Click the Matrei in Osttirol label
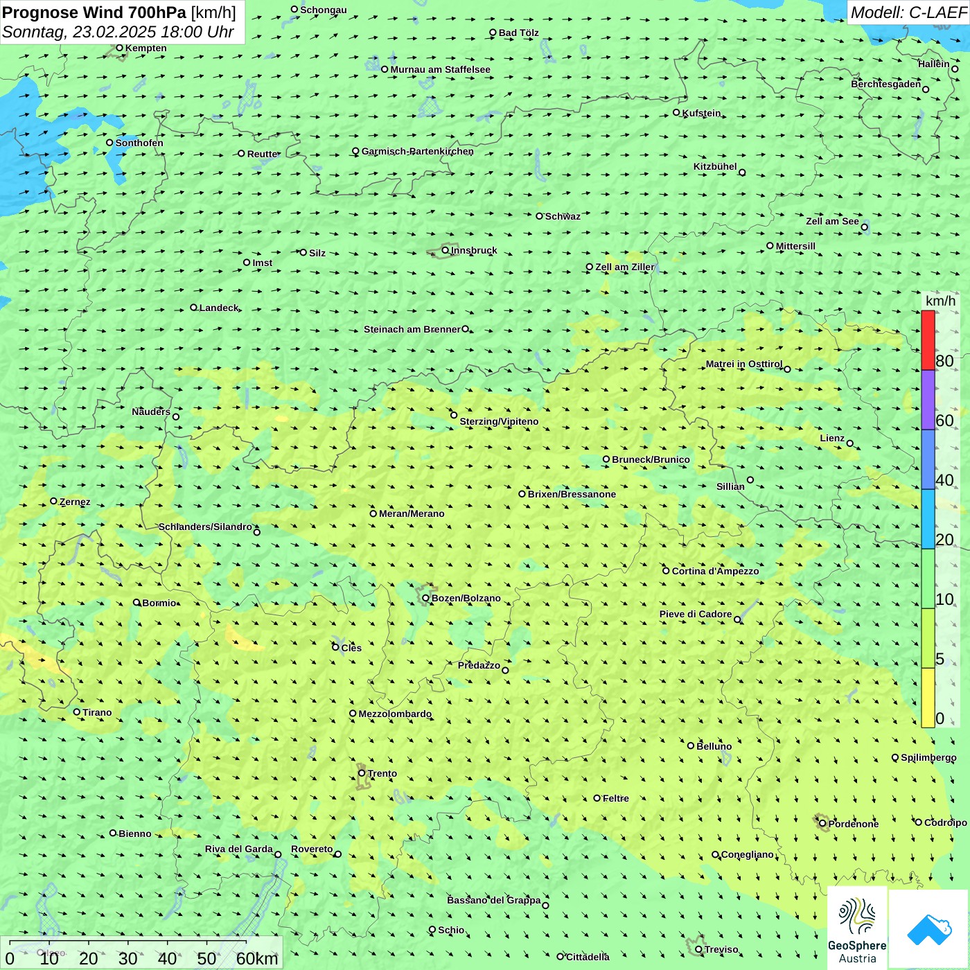The height and width of the screenshot is (970, 970). point(744,364)
